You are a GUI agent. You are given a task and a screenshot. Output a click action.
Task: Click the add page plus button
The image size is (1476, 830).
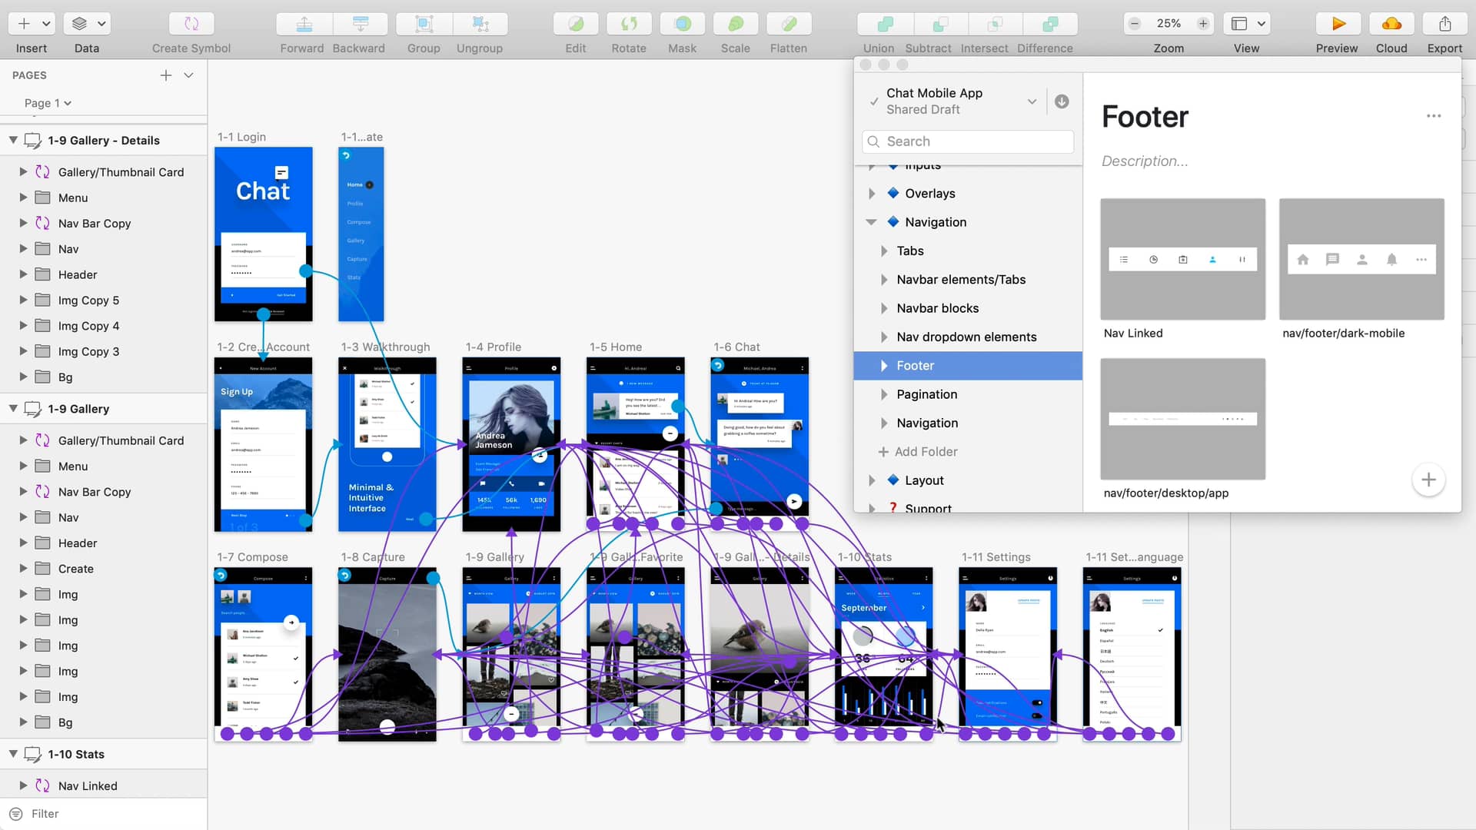(166, 75)
